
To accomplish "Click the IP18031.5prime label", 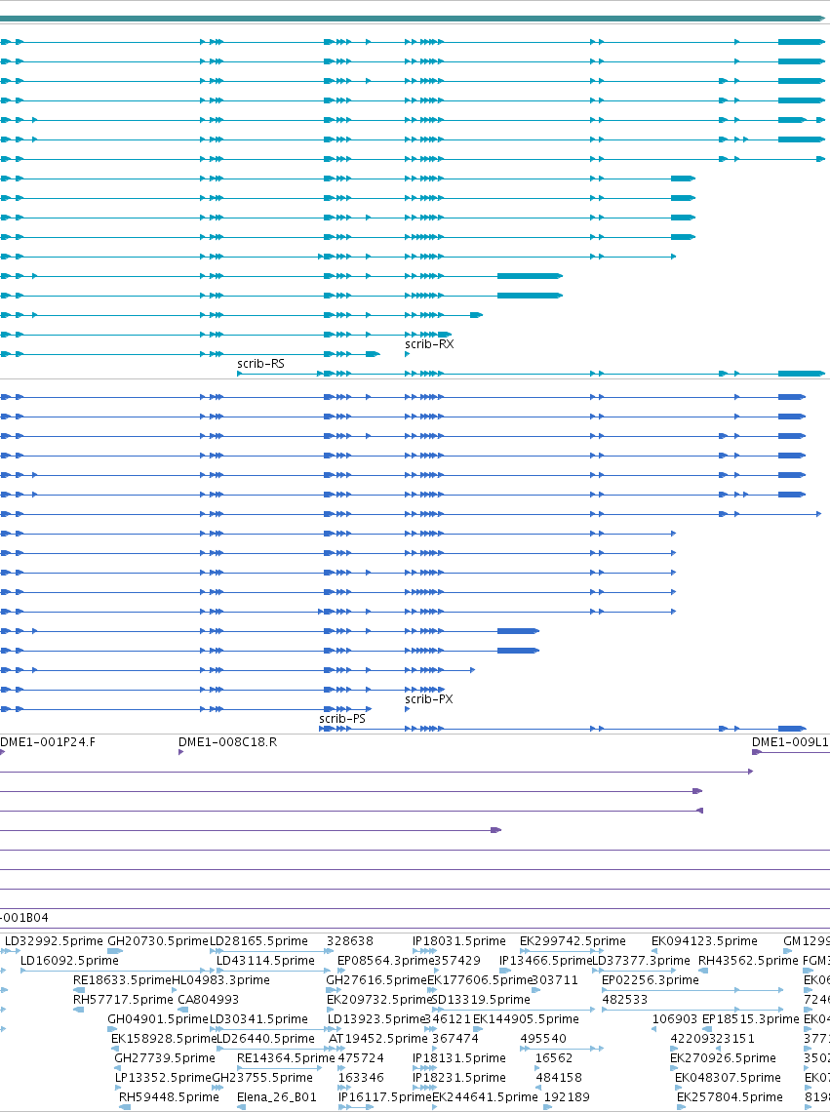I will pos(459,941).
